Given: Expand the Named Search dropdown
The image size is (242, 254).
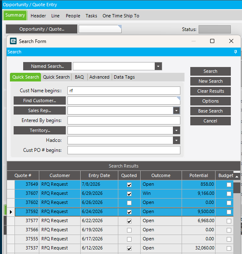Looking at the screenshot, I should [158, 66].
